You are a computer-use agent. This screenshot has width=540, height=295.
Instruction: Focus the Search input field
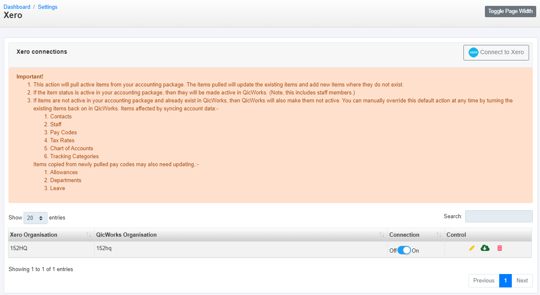click(499, 217)
